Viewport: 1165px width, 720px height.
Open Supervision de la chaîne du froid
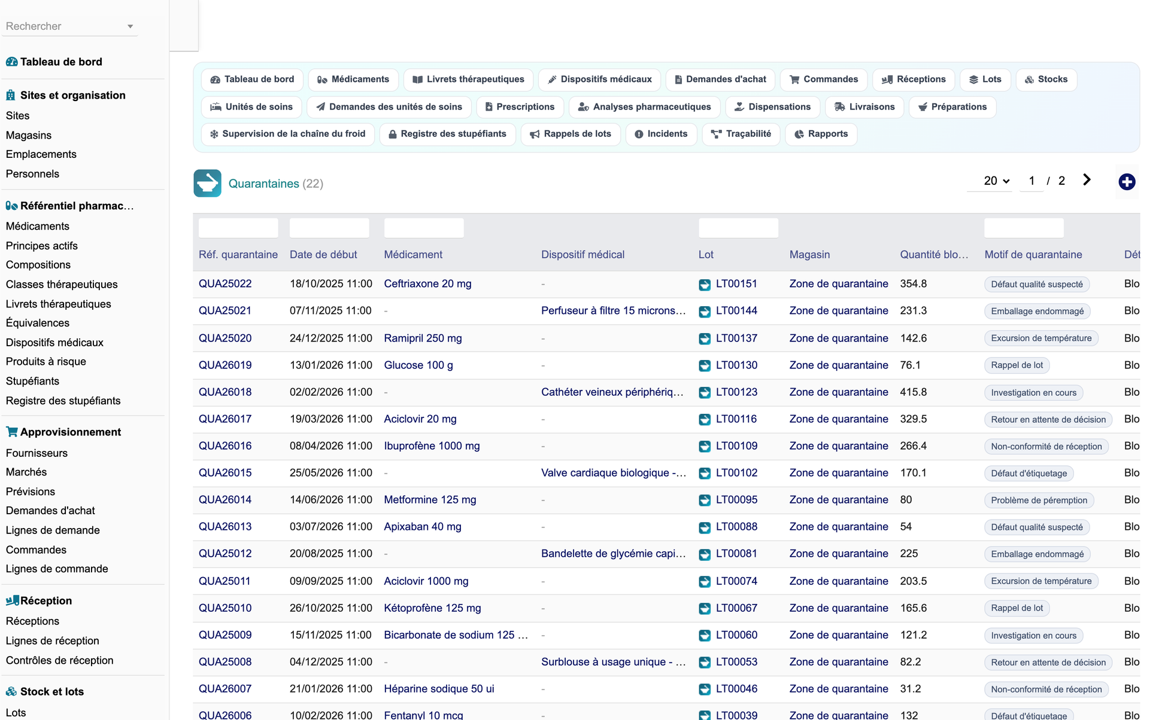(287, 134)
